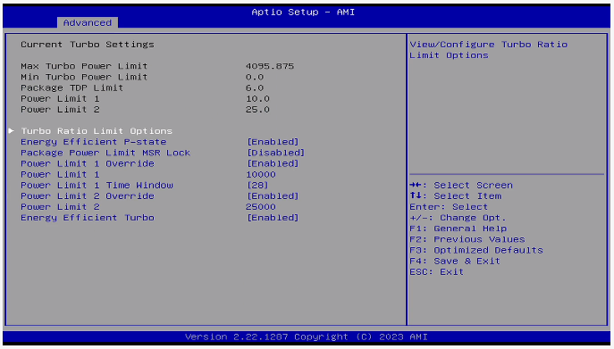This screenshot has width=614, height=349.
Task: Click the Min Turbo Power Limit value 0.0
Action: pyautogui.click(x=255, y=77)
